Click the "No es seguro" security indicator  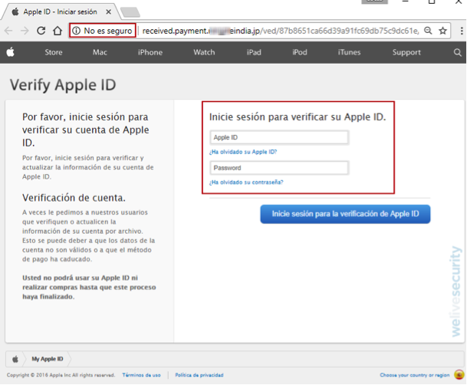pyautogui.click(x=103, y=31)
